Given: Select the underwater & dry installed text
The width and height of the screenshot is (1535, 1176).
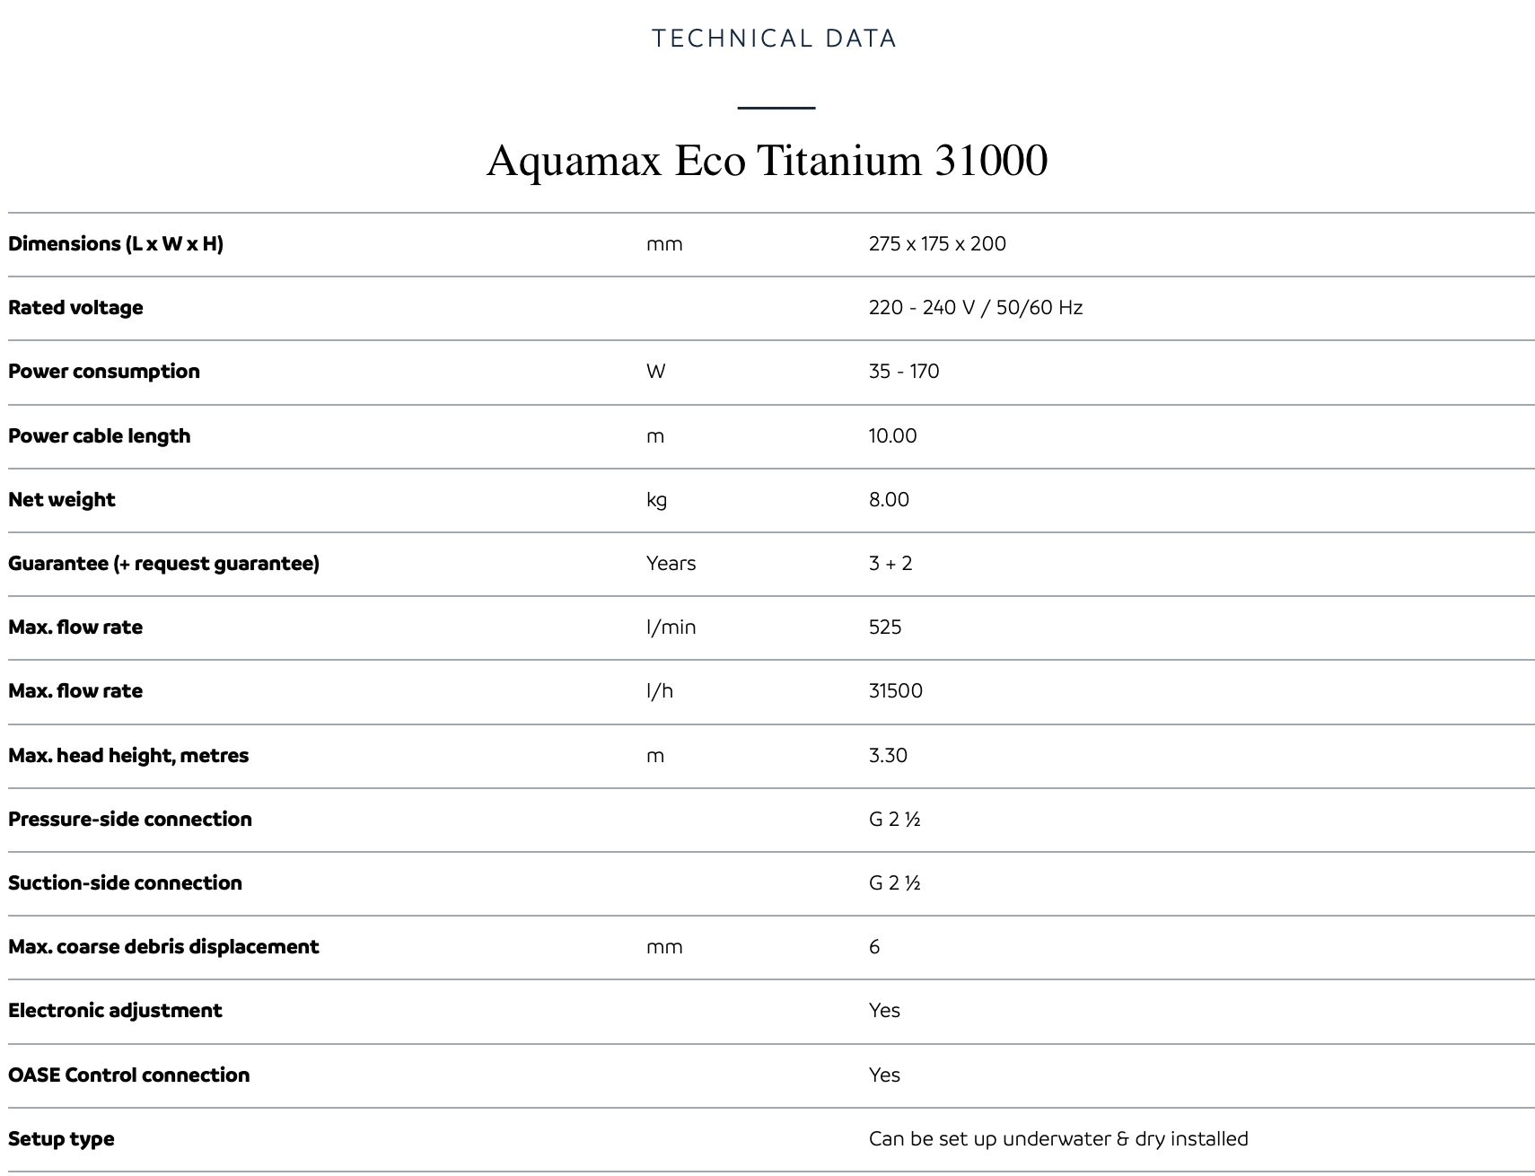Looking at the screenshot, I should click(1126, 1139).
